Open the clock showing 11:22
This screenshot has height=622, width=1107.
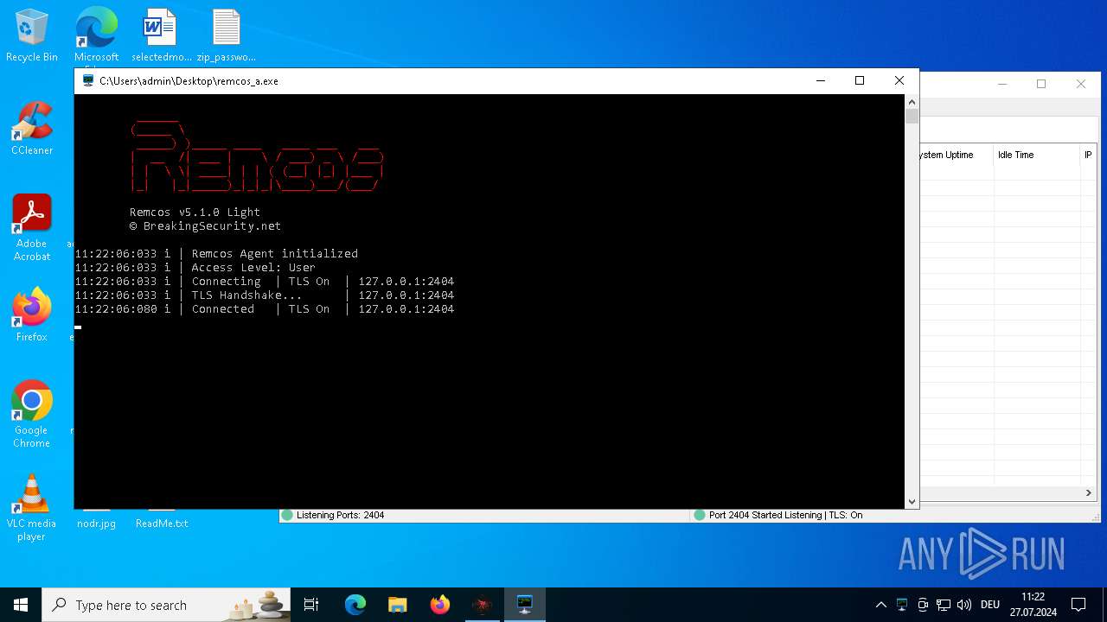1033,605
